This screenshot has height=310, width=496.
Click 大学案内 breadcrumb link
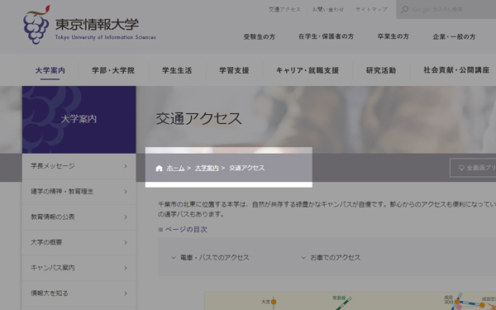coord(207,169)
